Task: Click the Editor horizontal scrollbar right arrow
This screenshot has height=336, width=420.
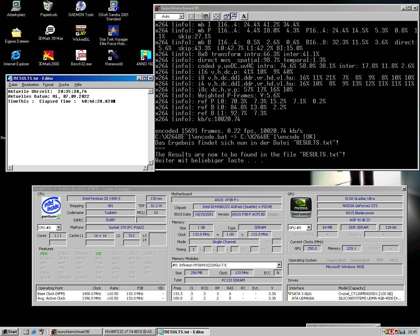Action: 145,168
